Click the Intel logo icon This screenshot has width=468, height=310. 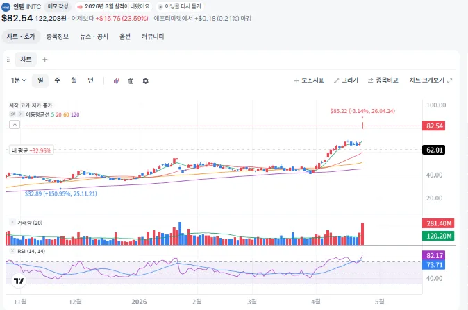[6, 7]
